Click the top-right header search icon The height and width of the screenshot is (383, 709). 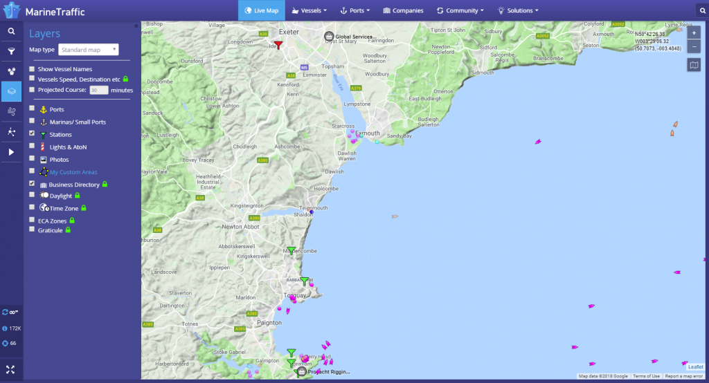tap(699, 10)
